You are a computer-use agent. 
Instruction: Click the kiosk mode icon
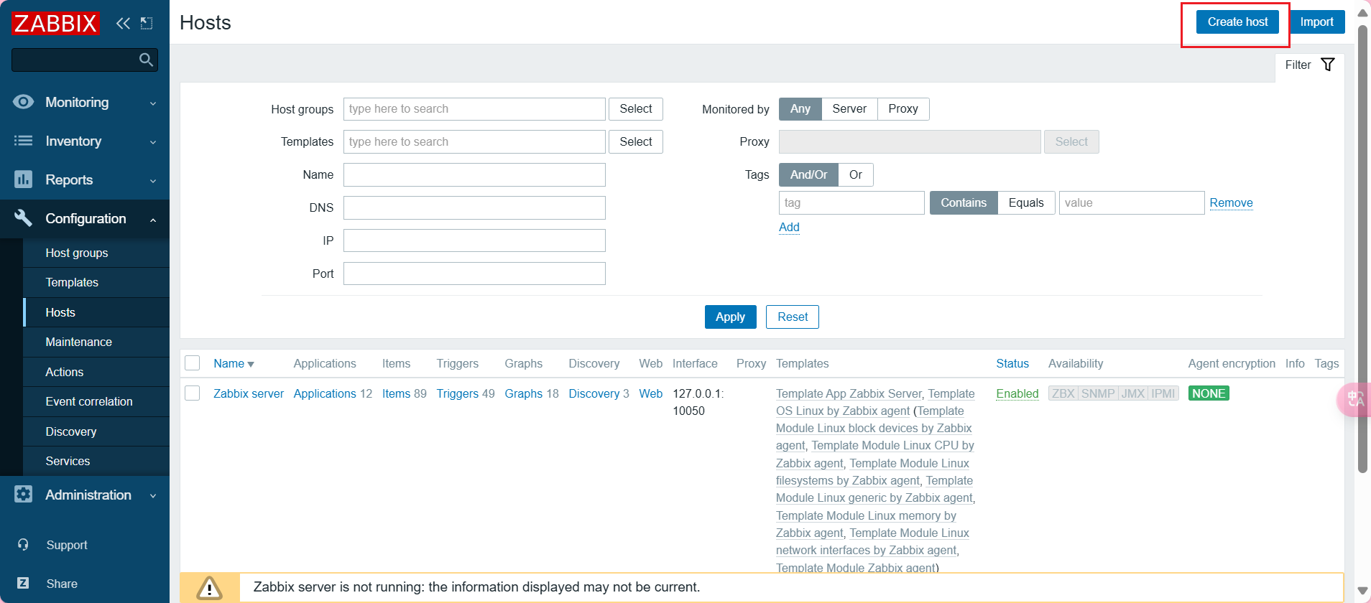pyautogui.click(x=147, y=23)
